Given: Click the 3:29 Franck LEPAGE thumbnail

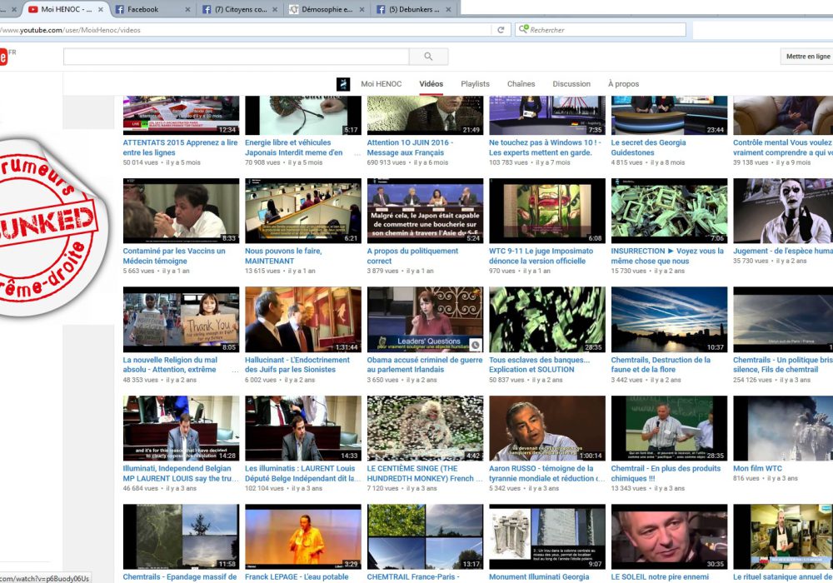Looking at the screenshot, I should pos(303,537).
